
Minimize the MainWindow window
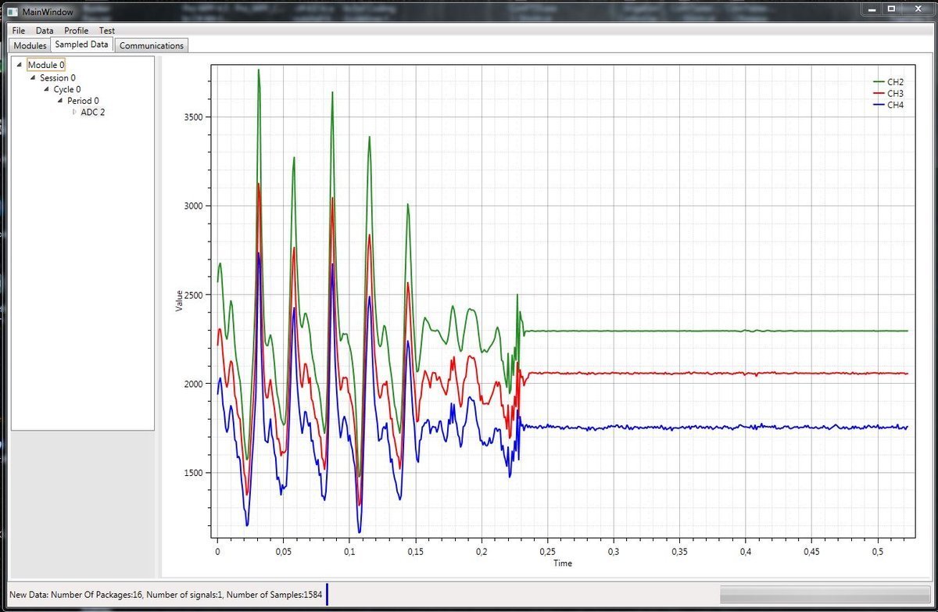[x=872, y=9]
